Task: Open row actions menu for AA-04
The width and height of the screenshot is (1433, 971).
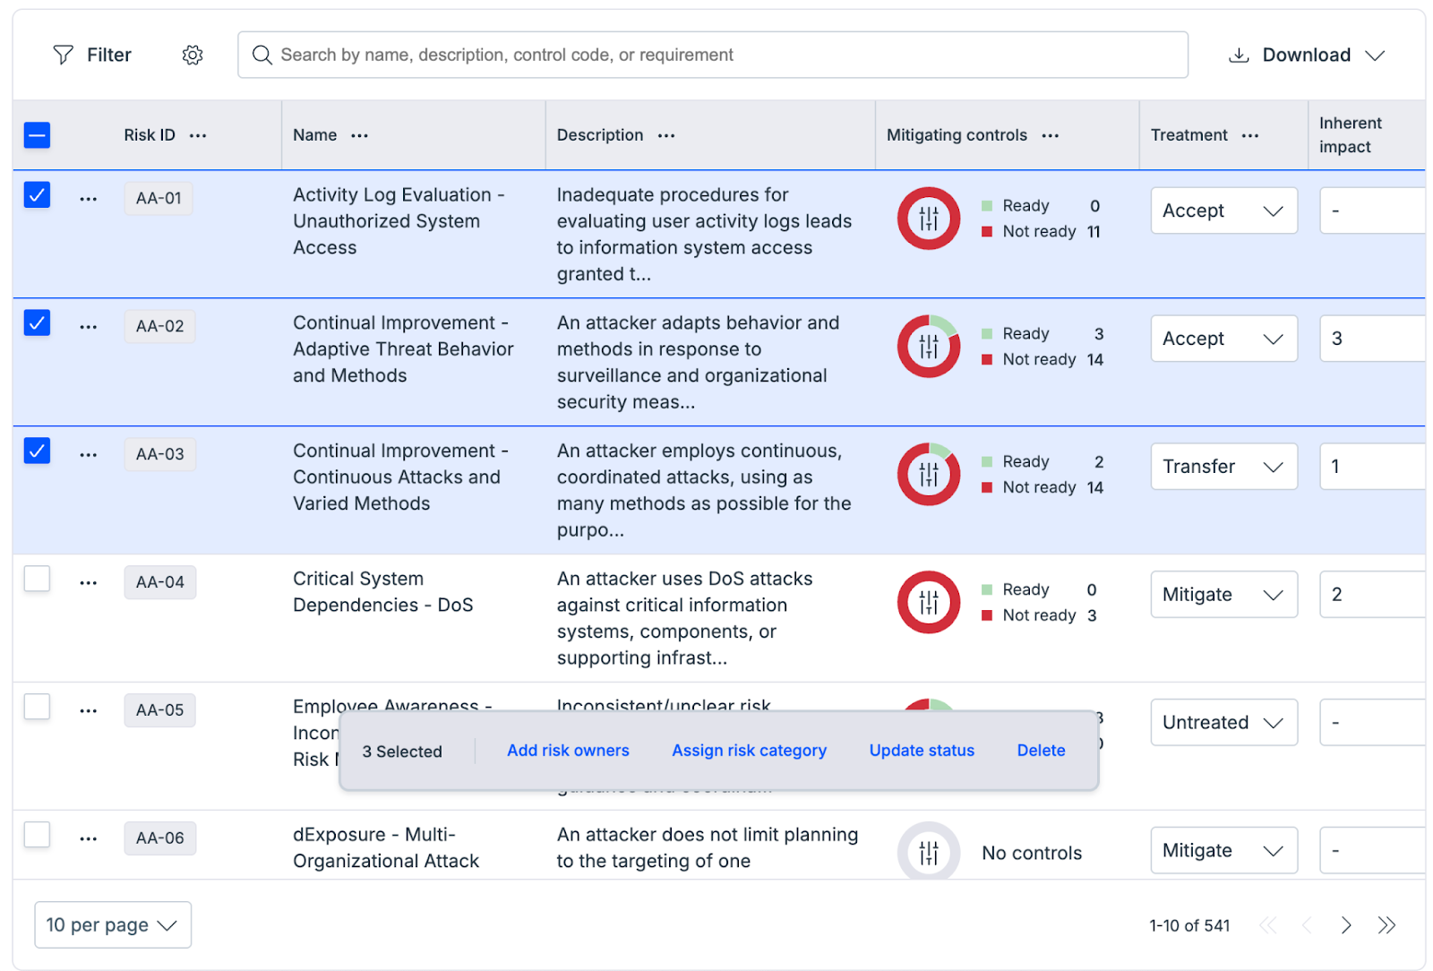Action: point(88,583)
